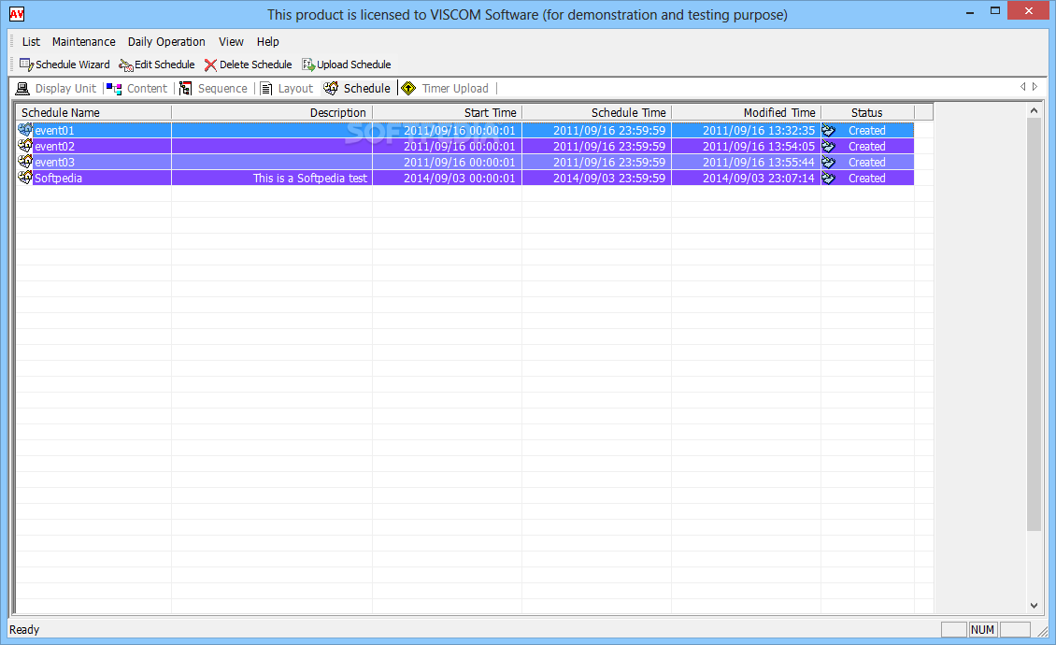Switch to the Content tab

click(x=147, y=88)
